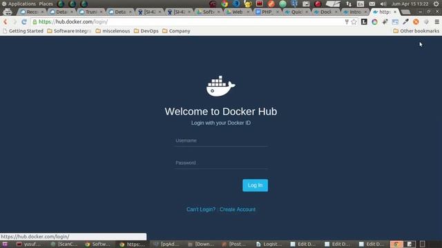Open the Can't Login? link
This screenshot has height=248, width=442.
201,209
